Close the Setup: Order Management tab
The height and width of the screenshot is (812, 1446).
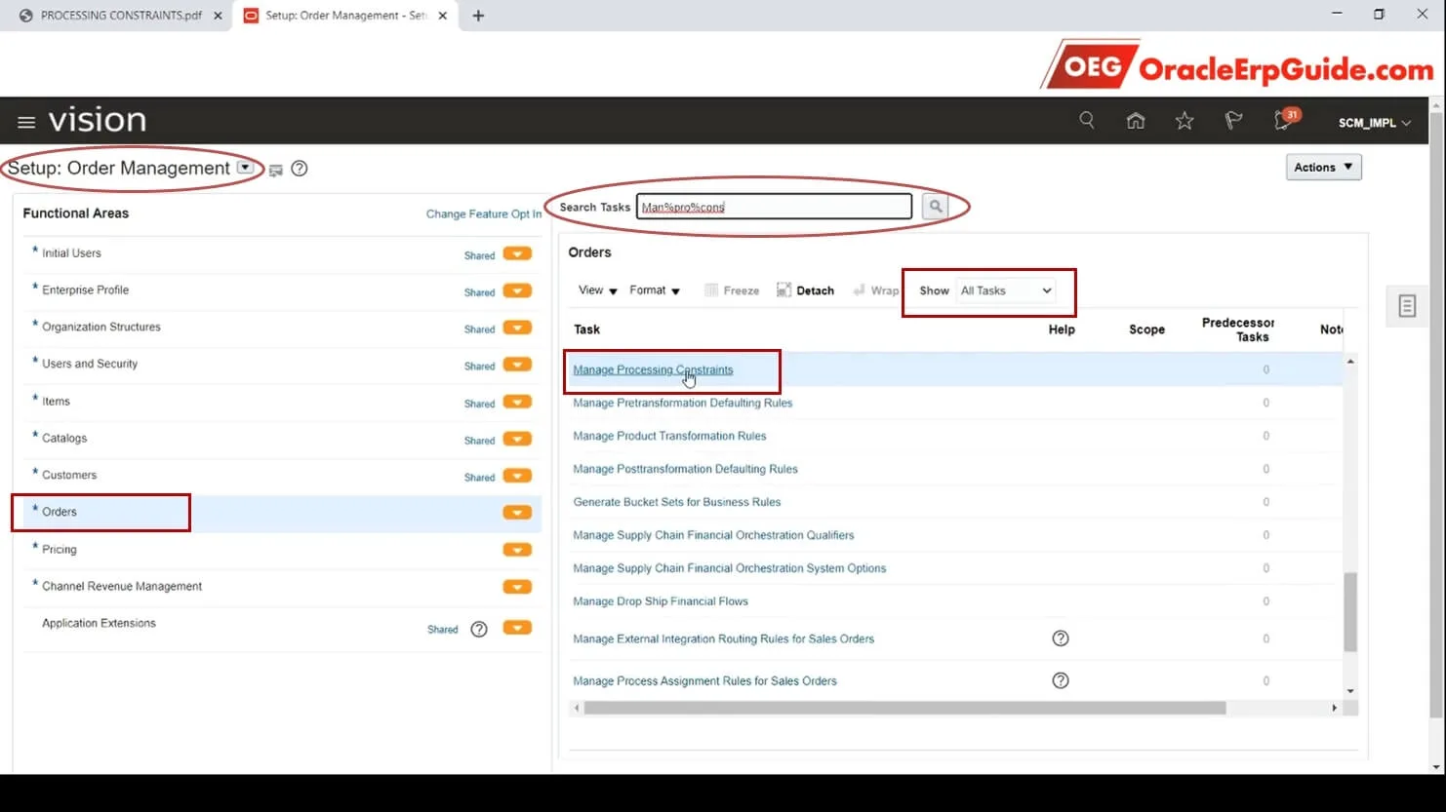point(443,16)
